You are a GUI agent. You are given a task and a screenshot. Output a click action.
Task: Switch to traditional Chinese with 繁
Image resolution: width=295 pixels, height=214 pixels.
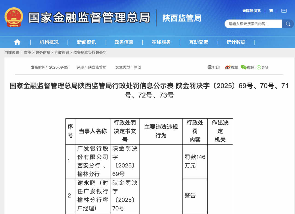(x=271, y=11)
